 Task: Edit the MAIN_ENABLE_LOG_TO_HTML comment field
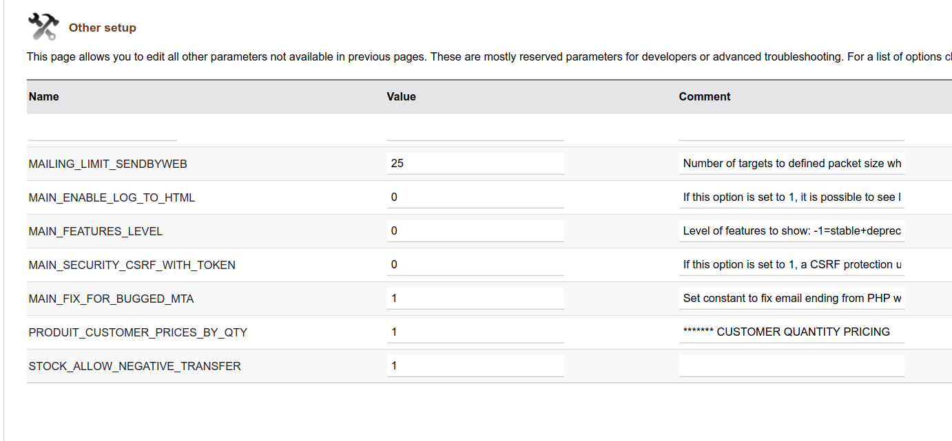point(791,197)
